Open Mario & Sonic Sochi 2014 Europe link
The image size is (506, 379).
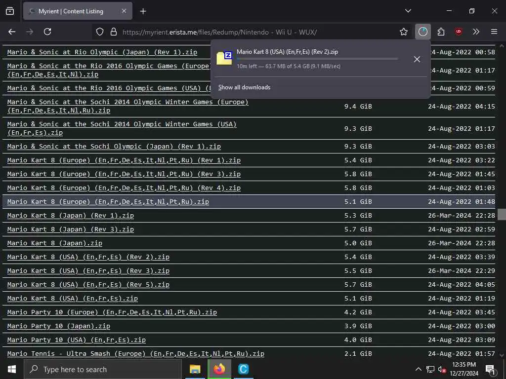pos(128,107)
